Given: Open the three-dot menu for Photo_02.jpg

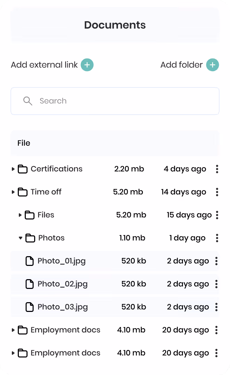Looking at the screenshot, I should click(x=216, y=284).
